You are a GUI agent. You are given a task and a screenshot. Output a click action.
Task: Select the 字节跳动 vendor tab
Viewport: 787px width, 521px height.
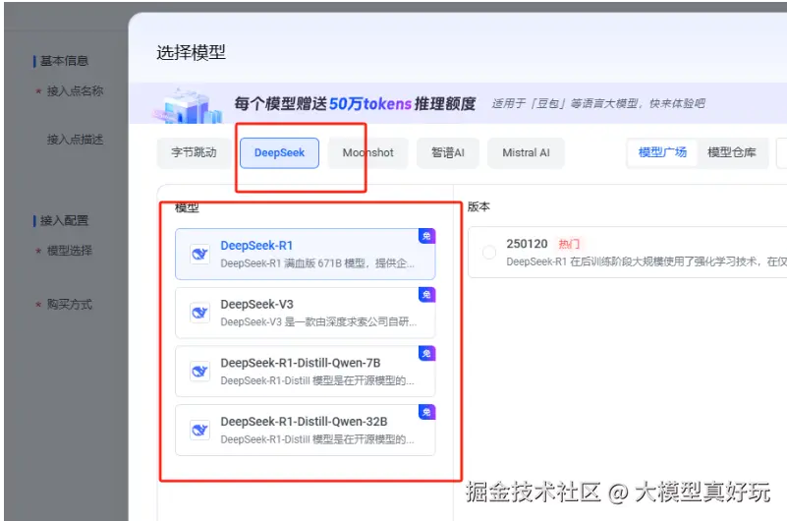point(194,152)
